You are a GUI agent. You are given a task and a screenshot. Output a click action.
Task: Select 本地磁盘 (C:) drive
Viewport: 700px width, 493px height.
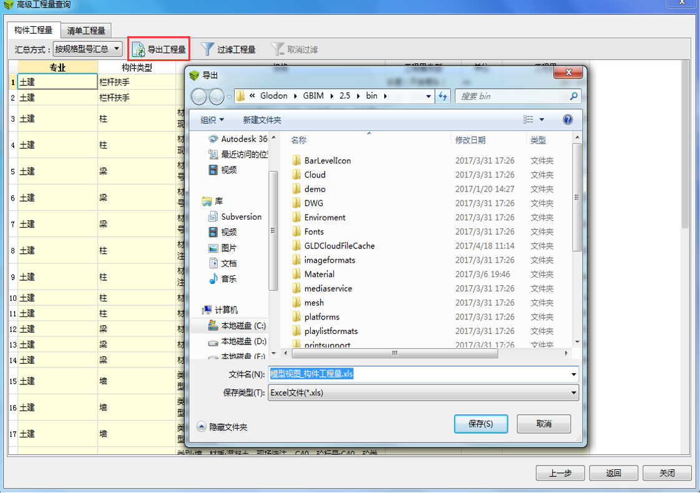click(237, 326)
